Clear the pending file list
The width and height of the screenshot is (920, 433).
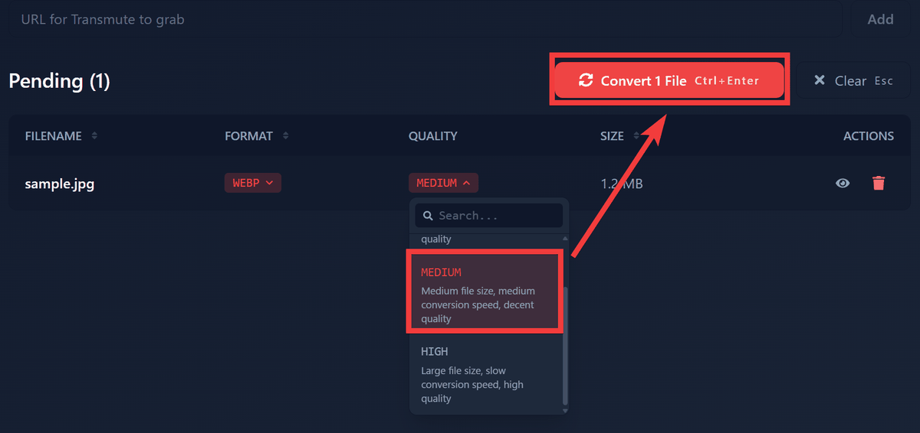(853, 80)
